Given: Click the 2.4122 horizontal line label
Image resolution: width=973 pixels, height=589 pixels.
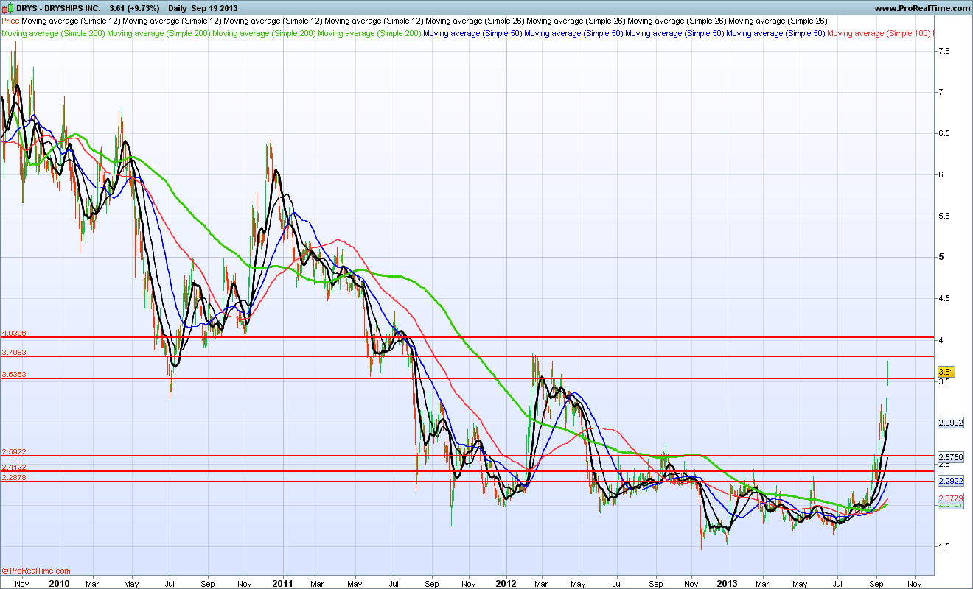Looking at the screenshot, I should pos(15,467).
